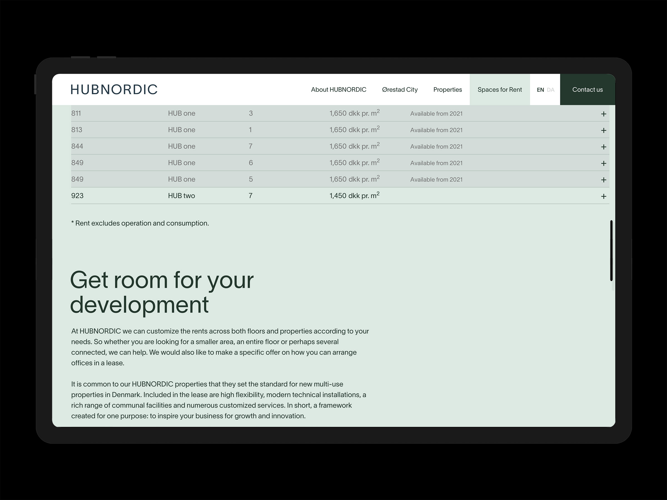Screen dimensions: 667x500
Task: Go to Ørestad City page
Action: pyautogui.click(x=400, y=89)
